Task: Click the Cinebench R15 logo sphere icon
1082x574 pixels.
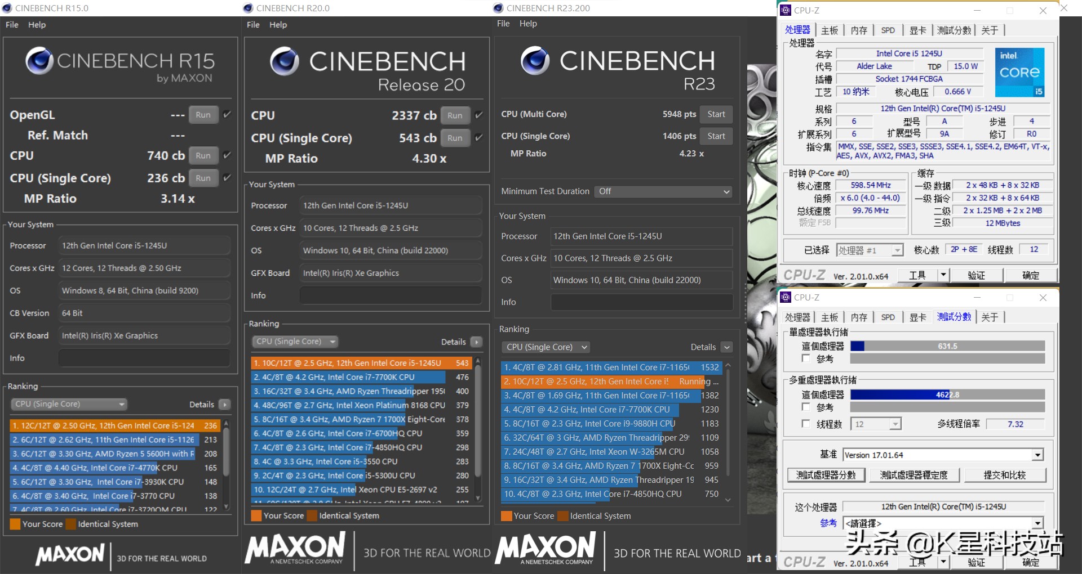Action: [39, 61]
